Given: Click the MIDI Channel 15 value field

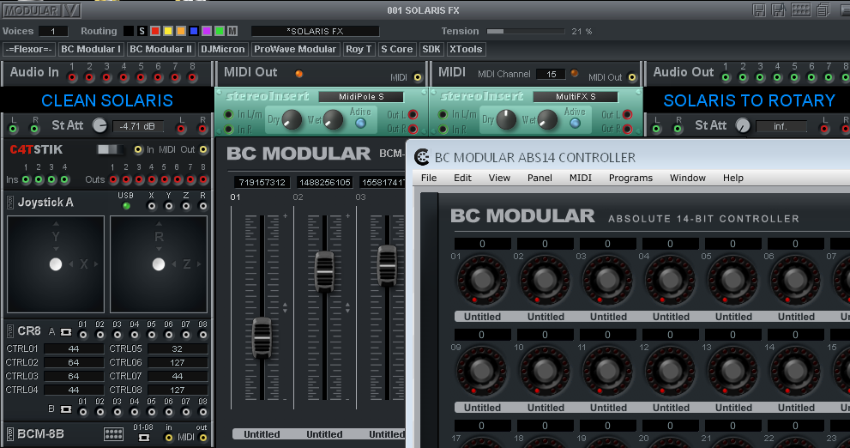Looking at the screenshot, I should point(552,75).
